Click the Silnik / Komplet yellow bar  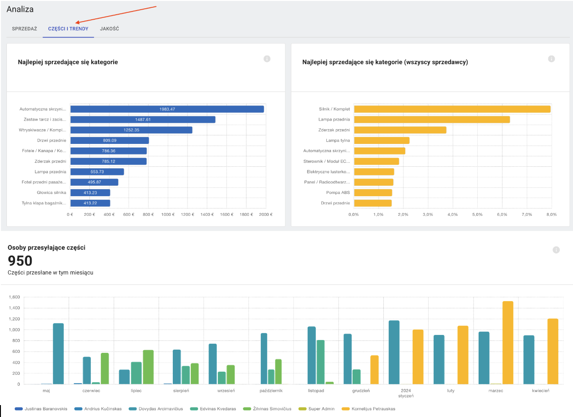tap(452, 109)
